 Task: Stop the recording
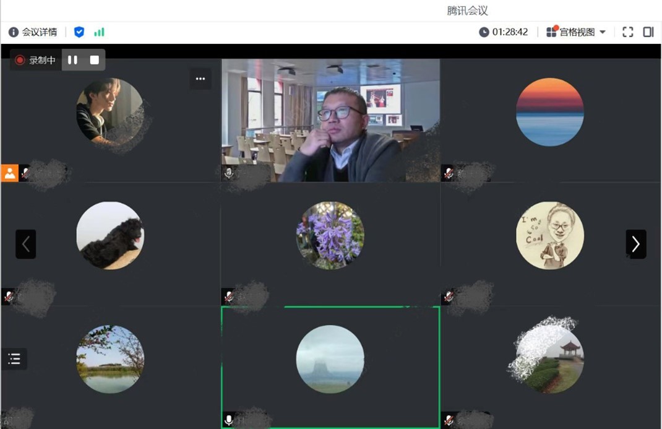pyautogui.click(x=95, y=60)
